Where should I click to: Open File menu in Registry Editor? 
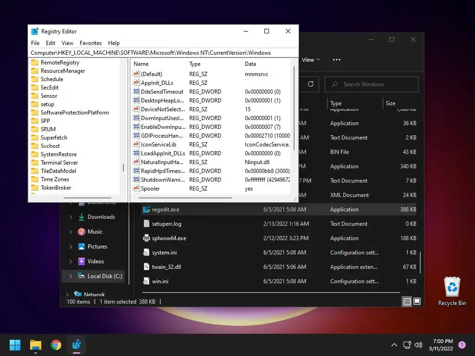tap(35, 43)
